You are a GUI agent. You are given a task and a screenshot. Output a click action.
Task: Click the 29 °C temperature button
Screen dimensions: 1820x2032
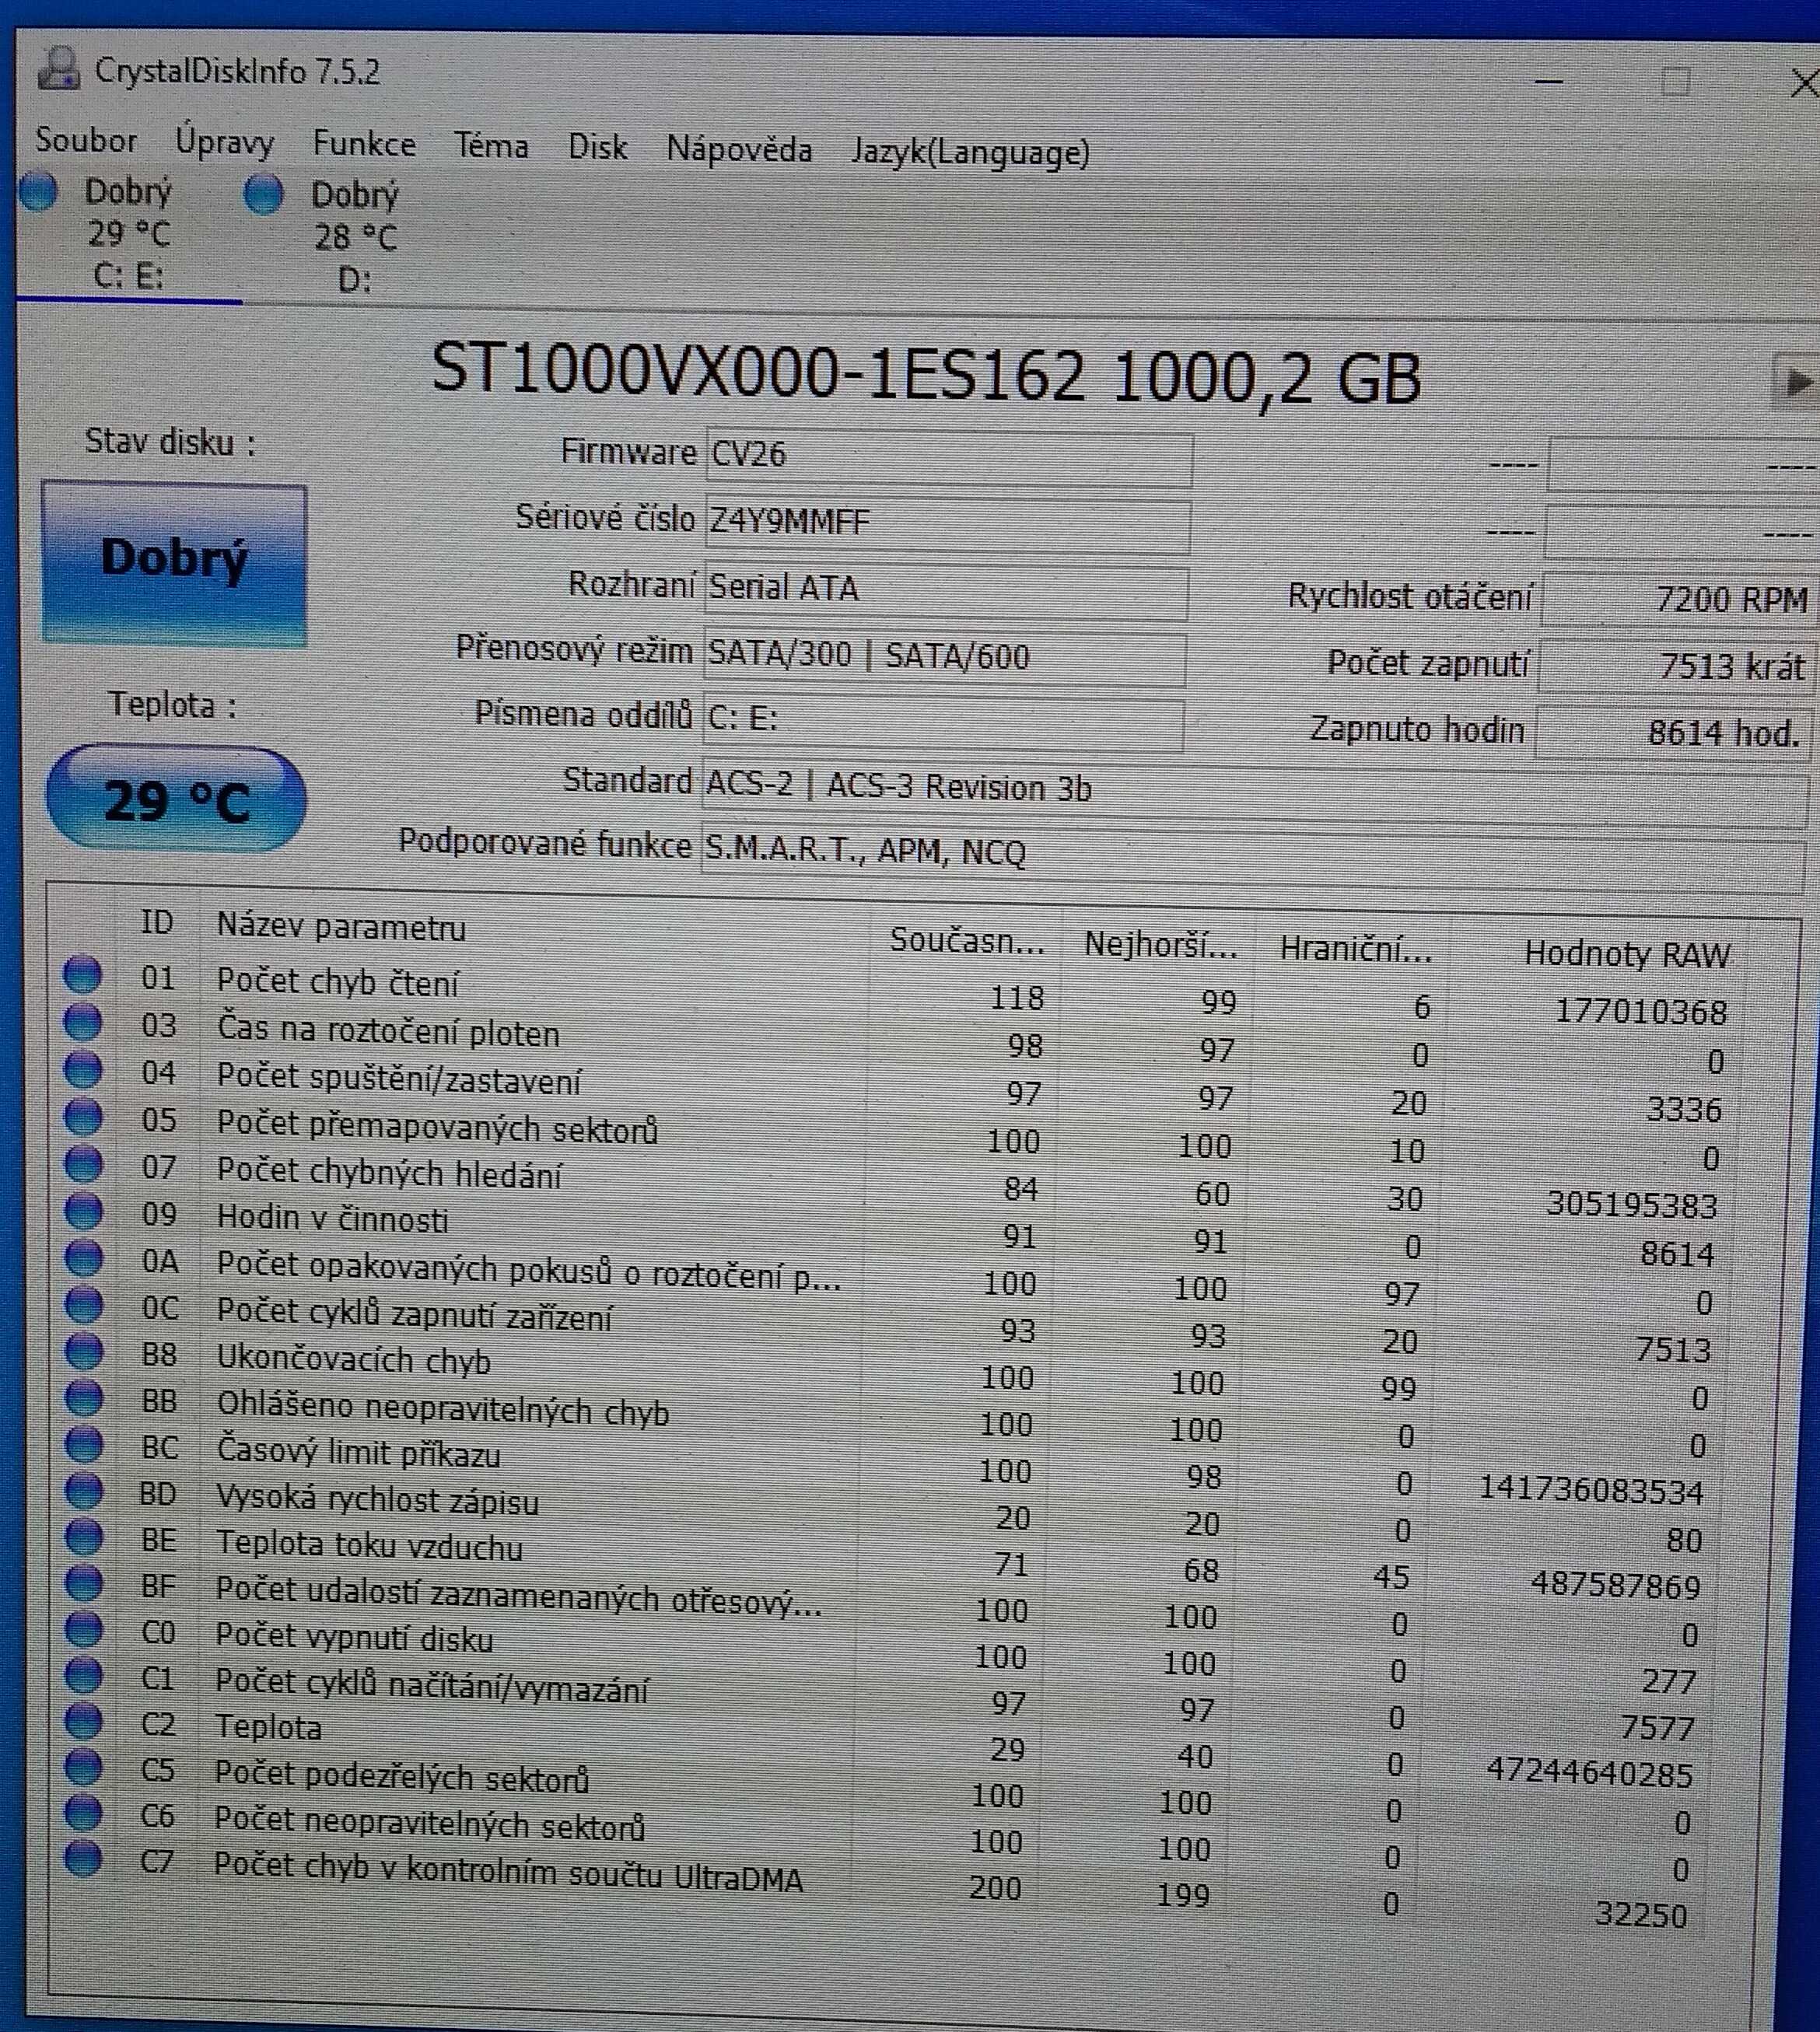[x=175, y=799]
